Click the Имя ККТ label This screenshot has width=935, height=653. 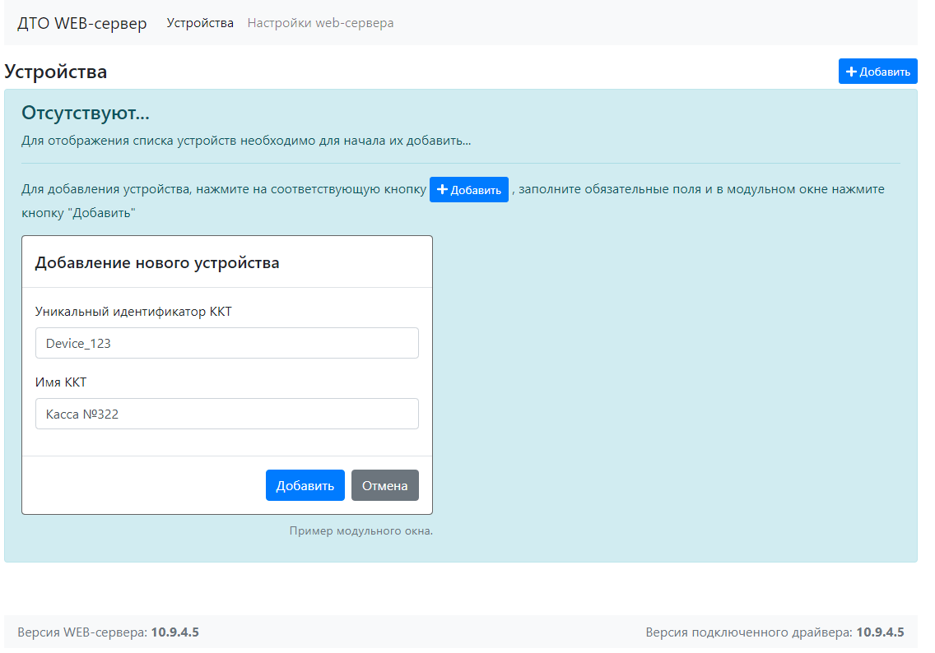[x=61, y=382]
